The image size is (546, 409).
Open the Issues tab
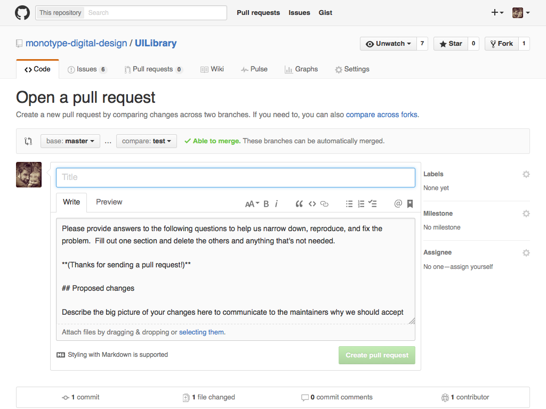pyautogui.click(x=87, y=69)
